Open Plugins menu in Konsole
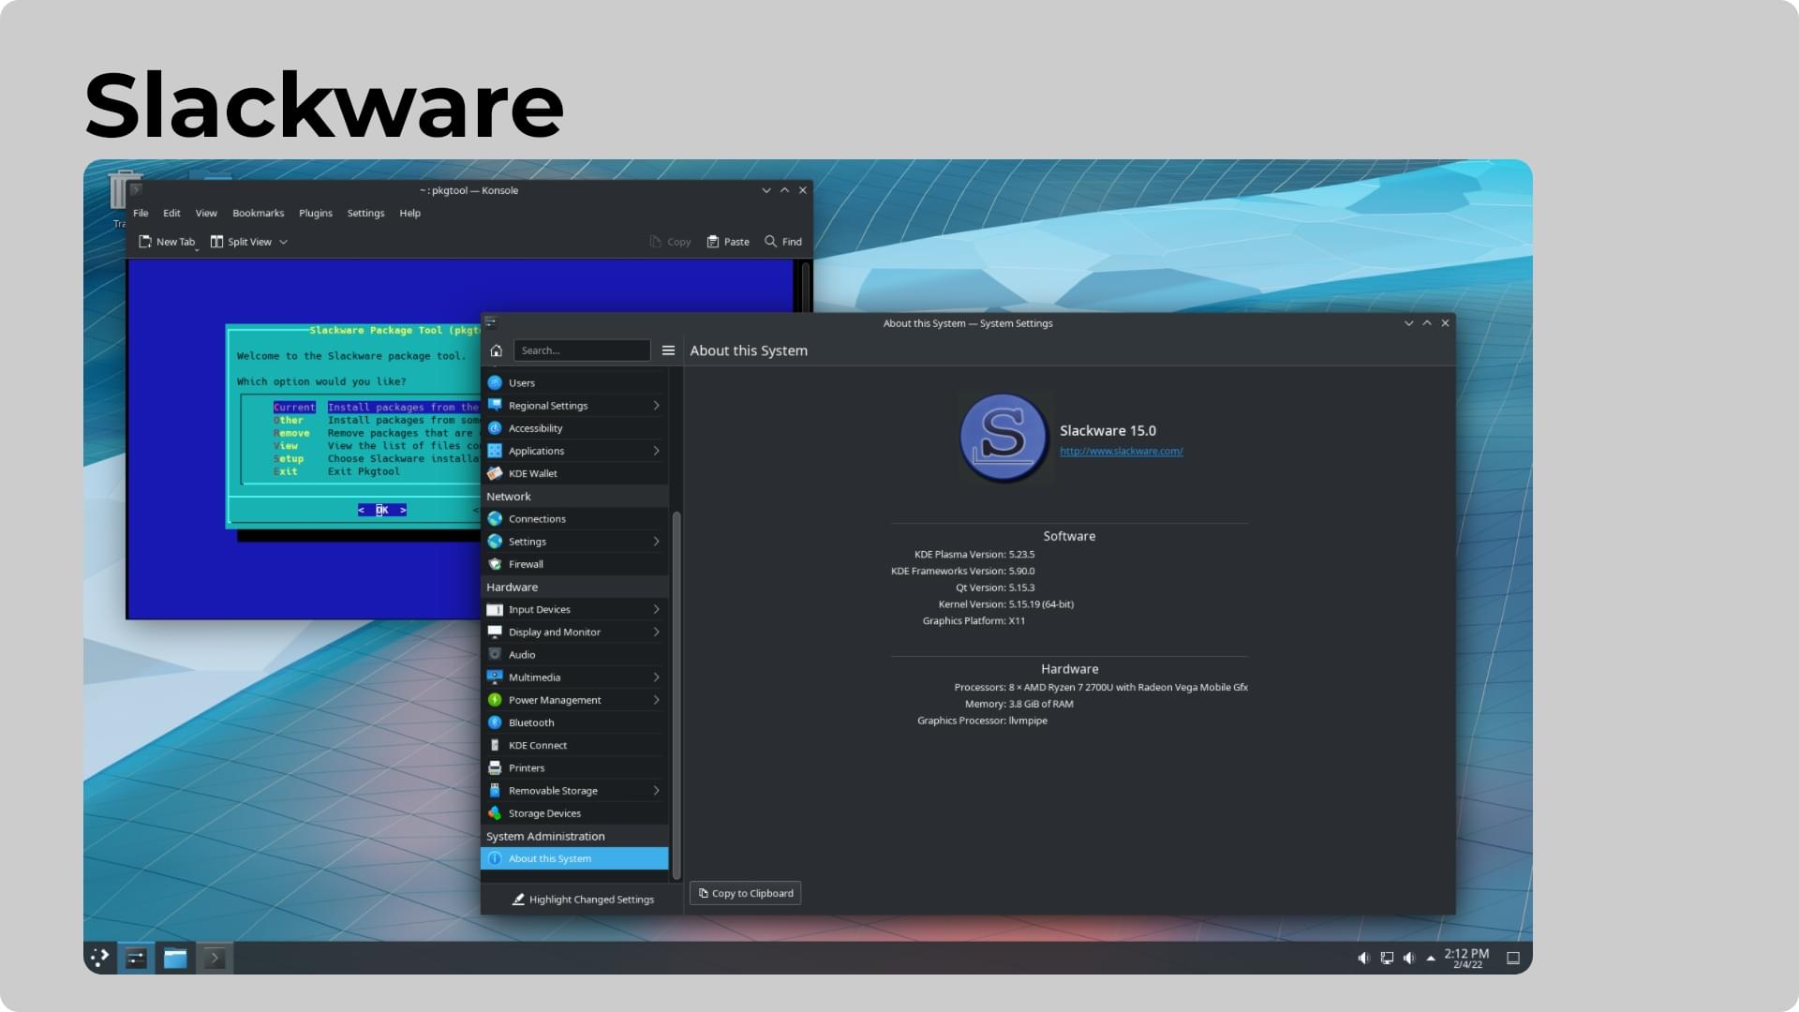The image size is (1799, 1012). pos(316,213)
